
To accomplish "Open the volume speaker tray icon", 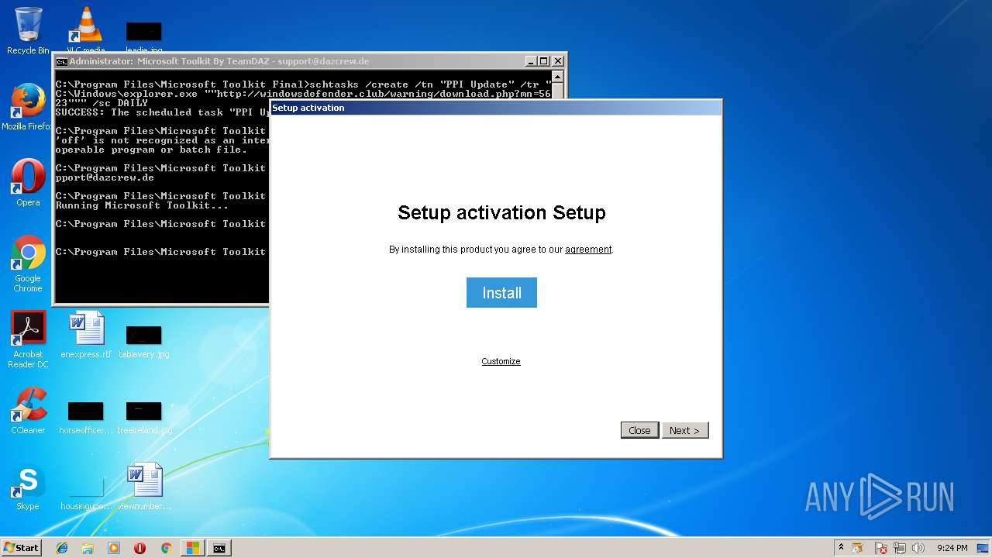I will 918,548.
